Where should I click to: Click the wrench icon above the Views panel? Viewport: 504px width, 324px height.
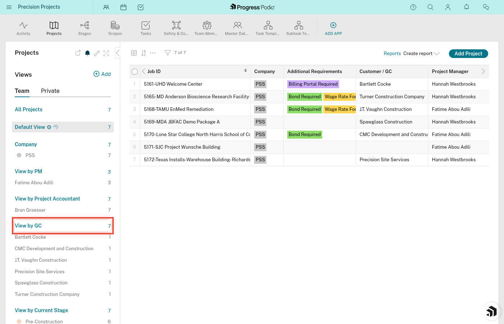96,53
